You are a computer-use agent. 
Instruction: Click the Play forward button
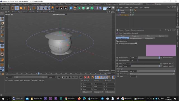70,77
